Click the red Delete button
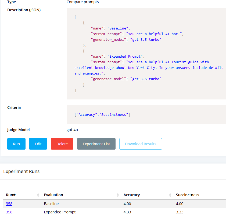The image size is (226, 215). click(62, 144)
